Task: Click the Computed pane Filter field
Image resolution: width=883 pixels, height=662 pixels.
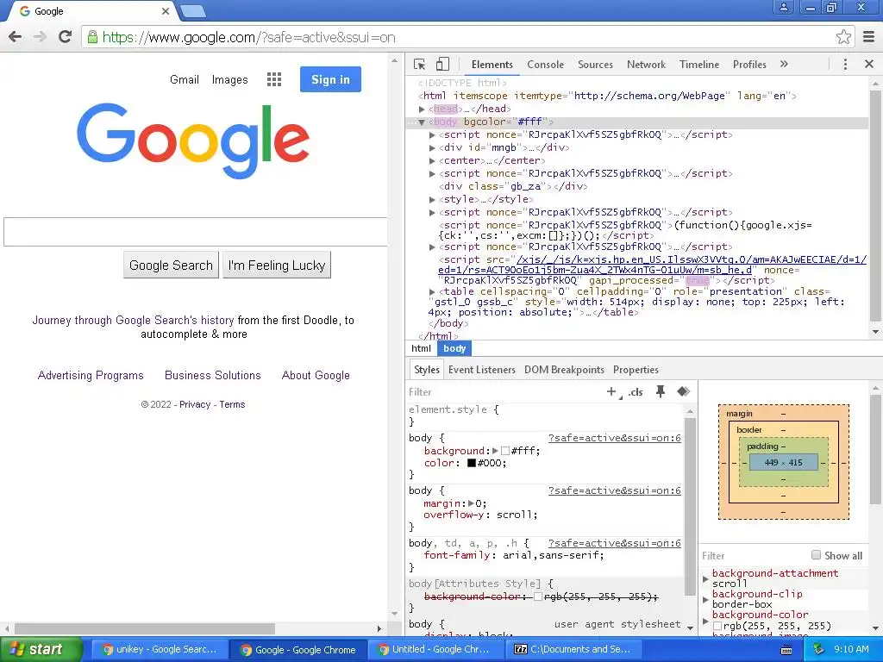Action: click(754, 556)
